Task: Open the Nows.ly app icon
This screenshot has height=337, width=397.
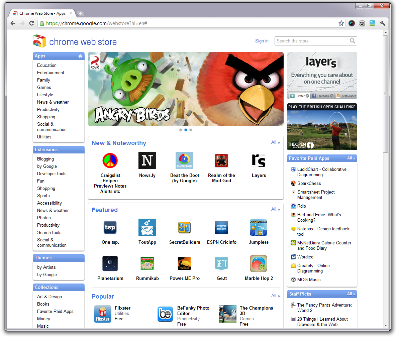Action: [147, 160]
